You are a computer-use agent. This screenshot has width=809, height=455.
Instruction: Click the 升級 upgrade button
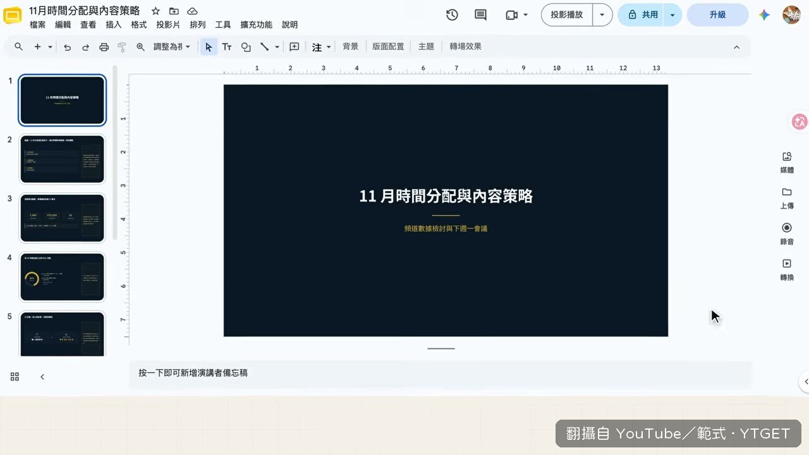coord(717,15)
